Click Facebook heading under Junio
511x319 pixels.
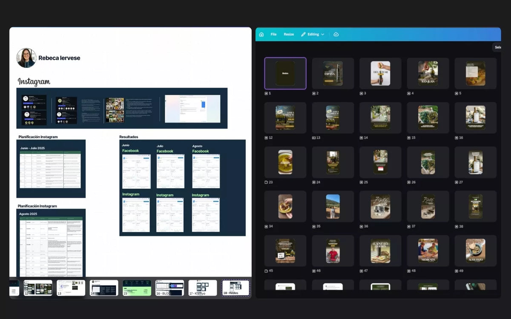131,151
